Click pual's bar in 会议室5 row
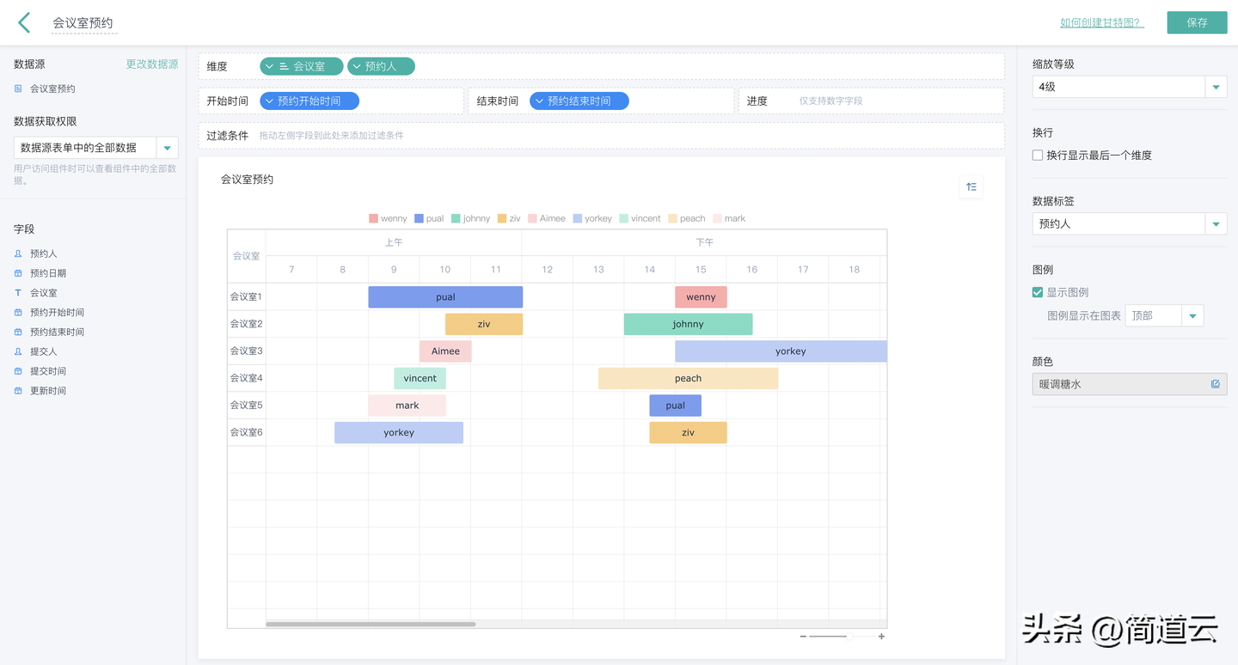This screenshot has width=1238, height=665. coord(675,406)
